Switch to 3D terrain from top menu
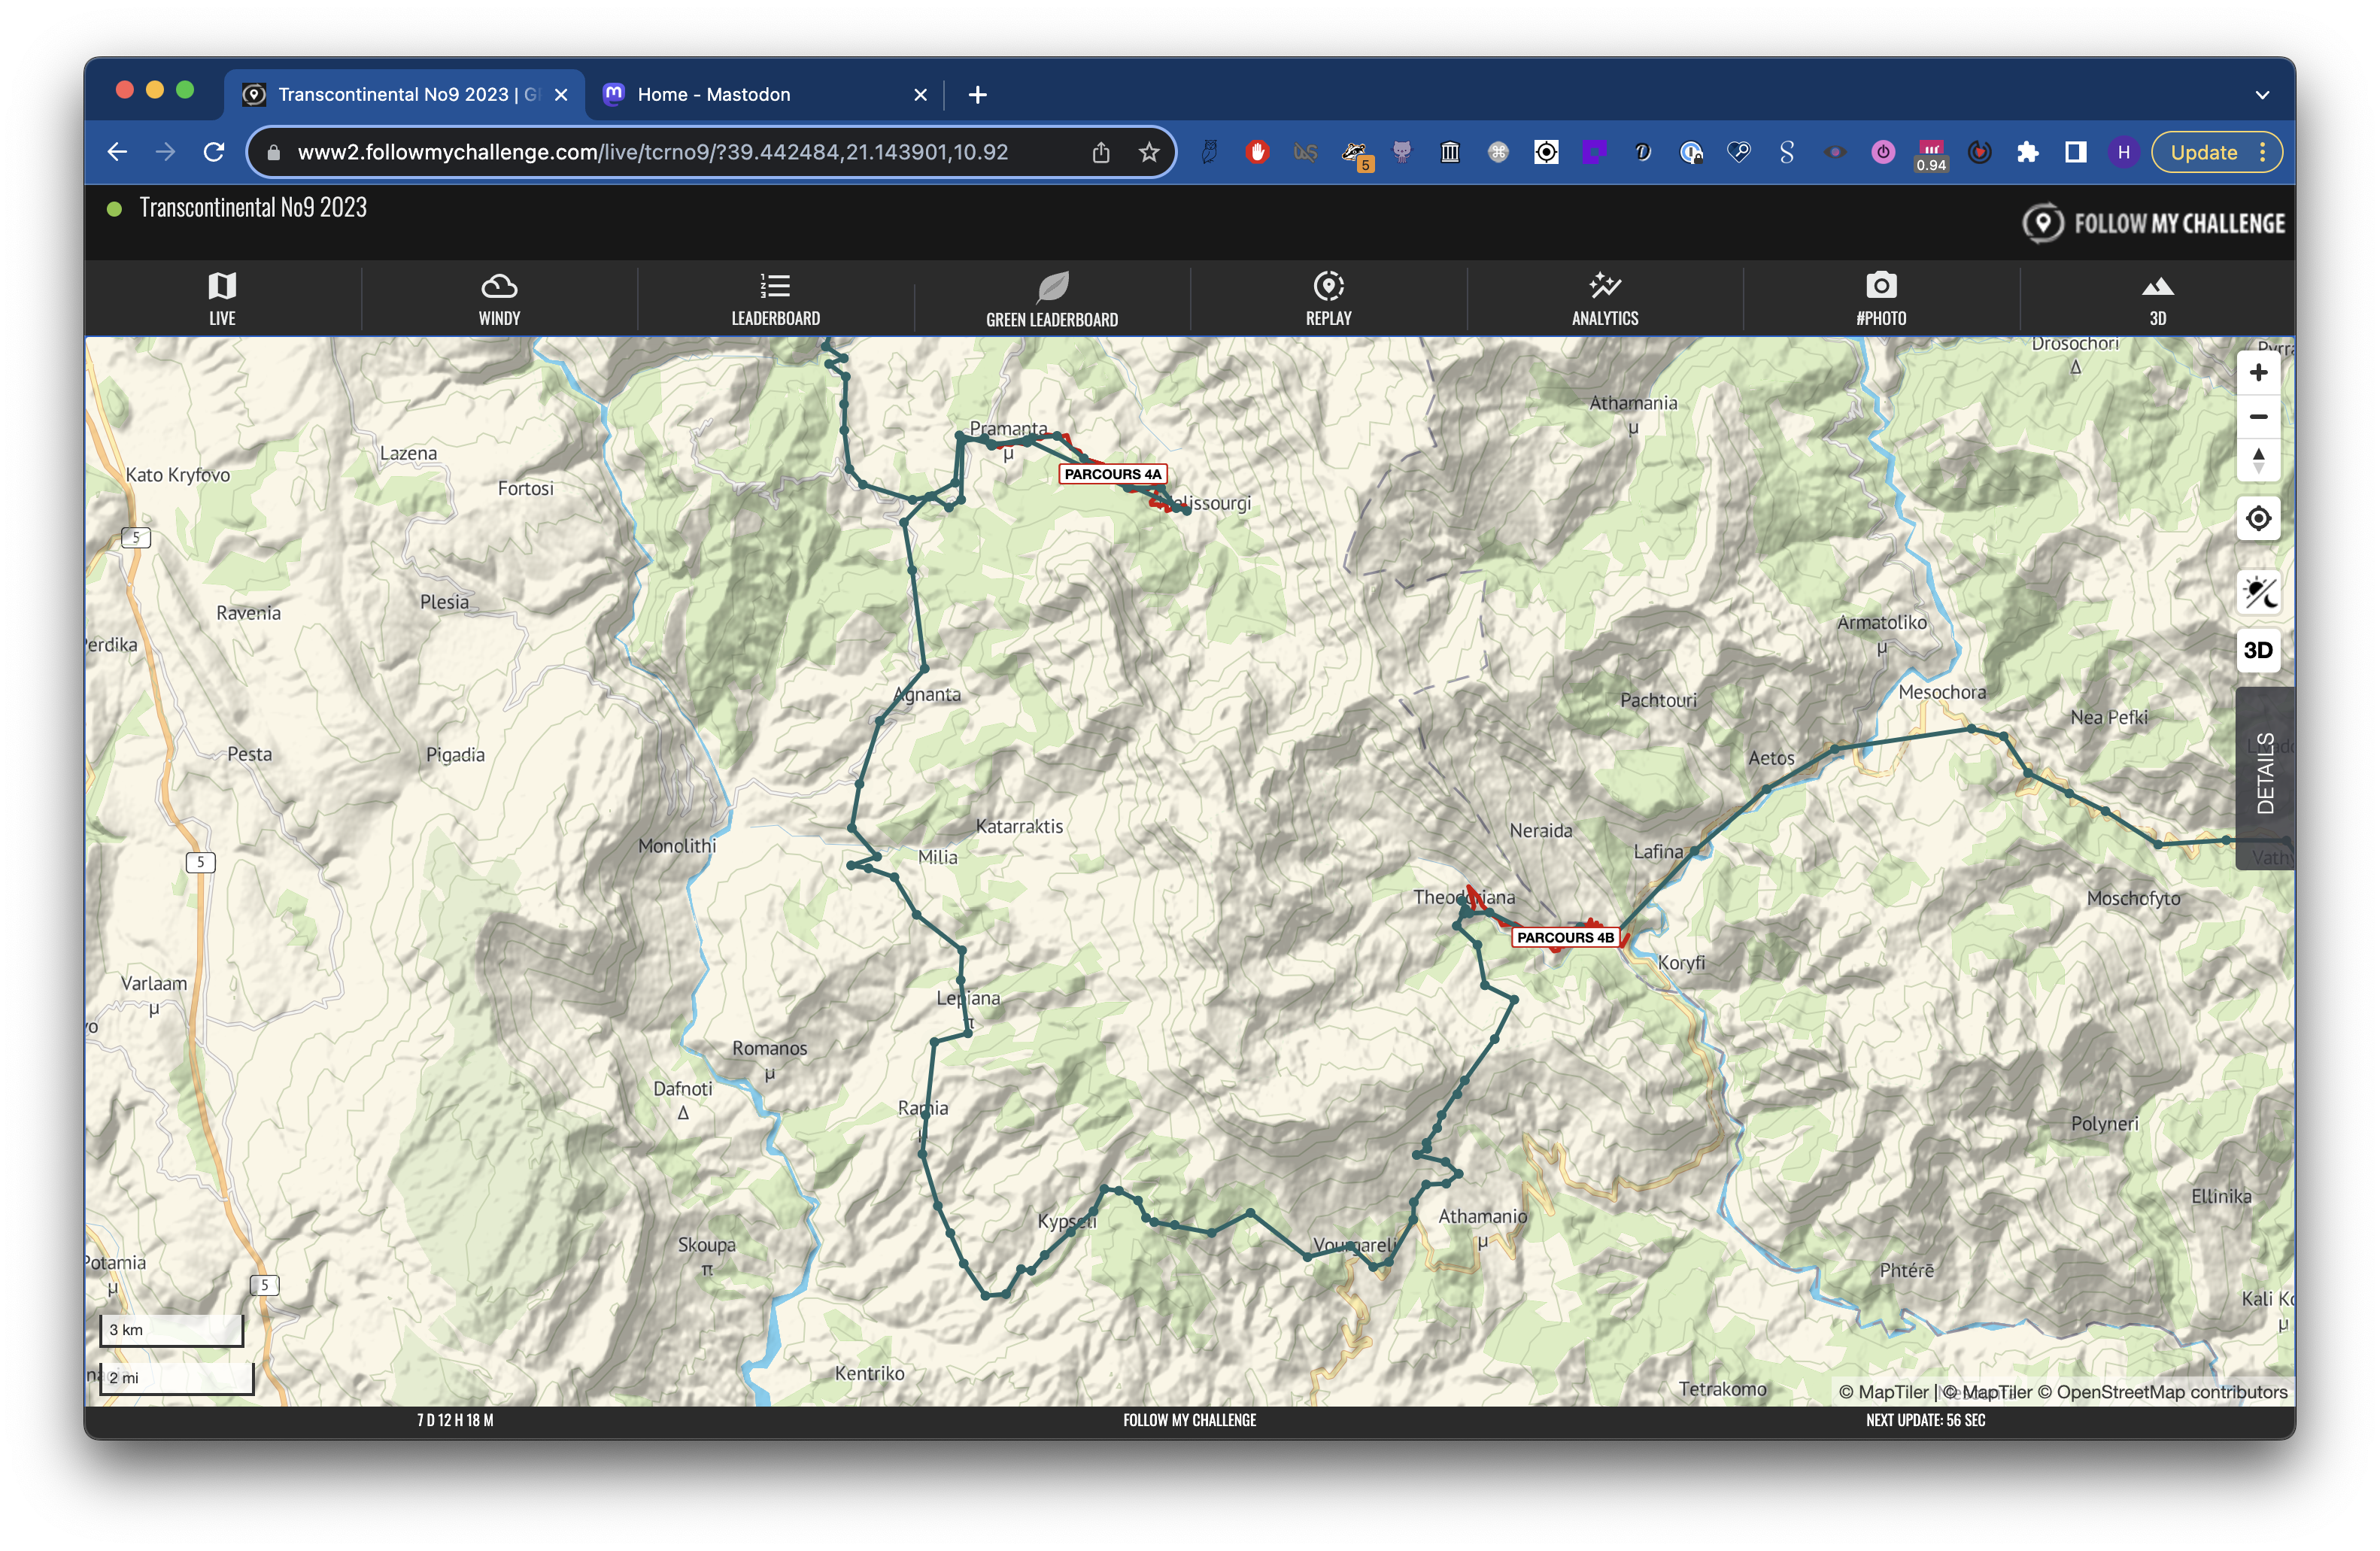 tap(2157, 298)
